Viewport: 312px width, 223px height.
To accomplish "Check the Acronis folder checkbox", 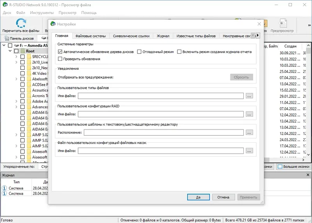I will 23,96.
